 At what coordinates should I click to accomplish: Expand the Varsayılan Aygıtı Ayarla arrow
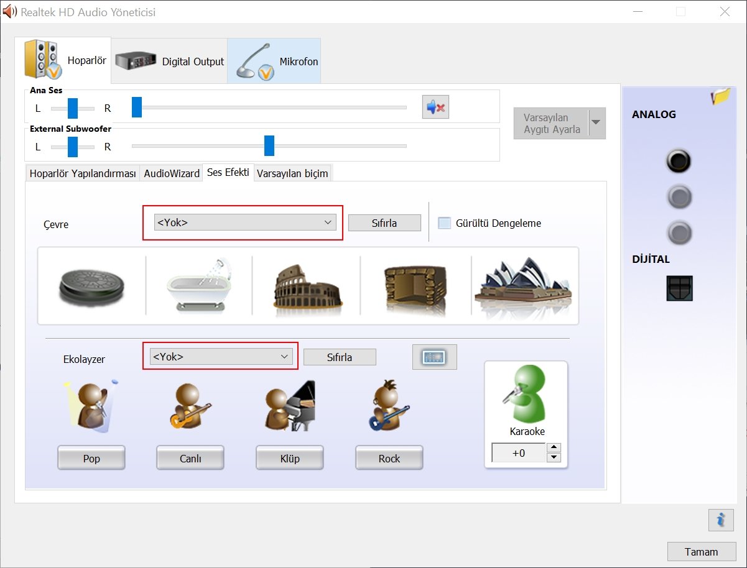click(596, 122)
